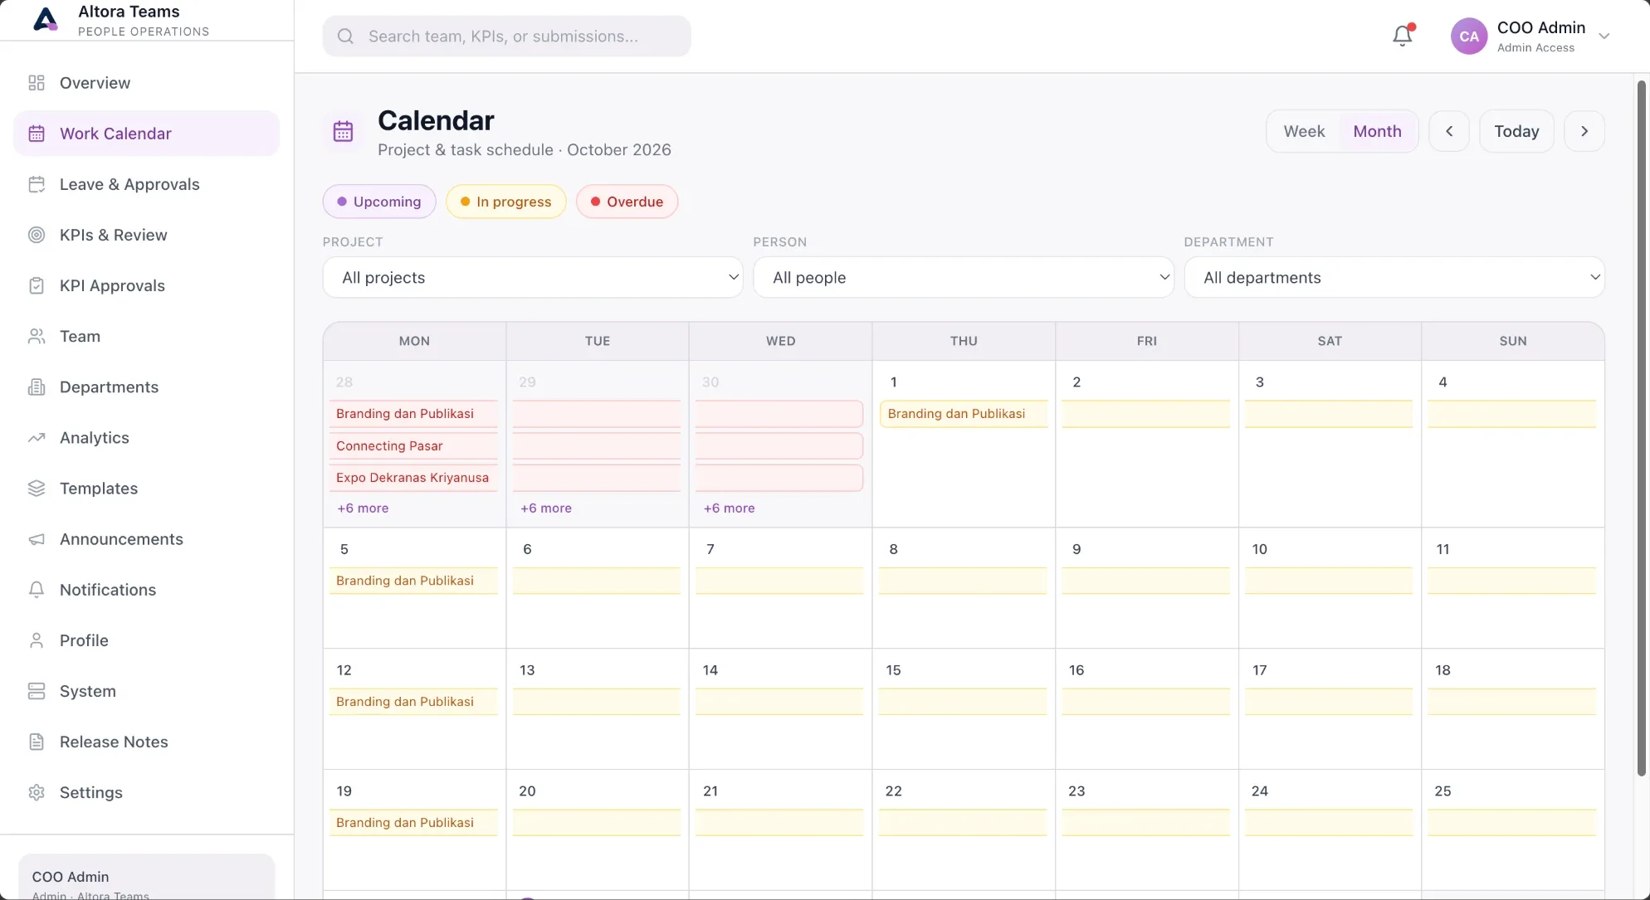Image resolution: width=1650 pixels, height=900 pixels.
Task: Click the KPIs & Review target icon
Action: [37, 235]
